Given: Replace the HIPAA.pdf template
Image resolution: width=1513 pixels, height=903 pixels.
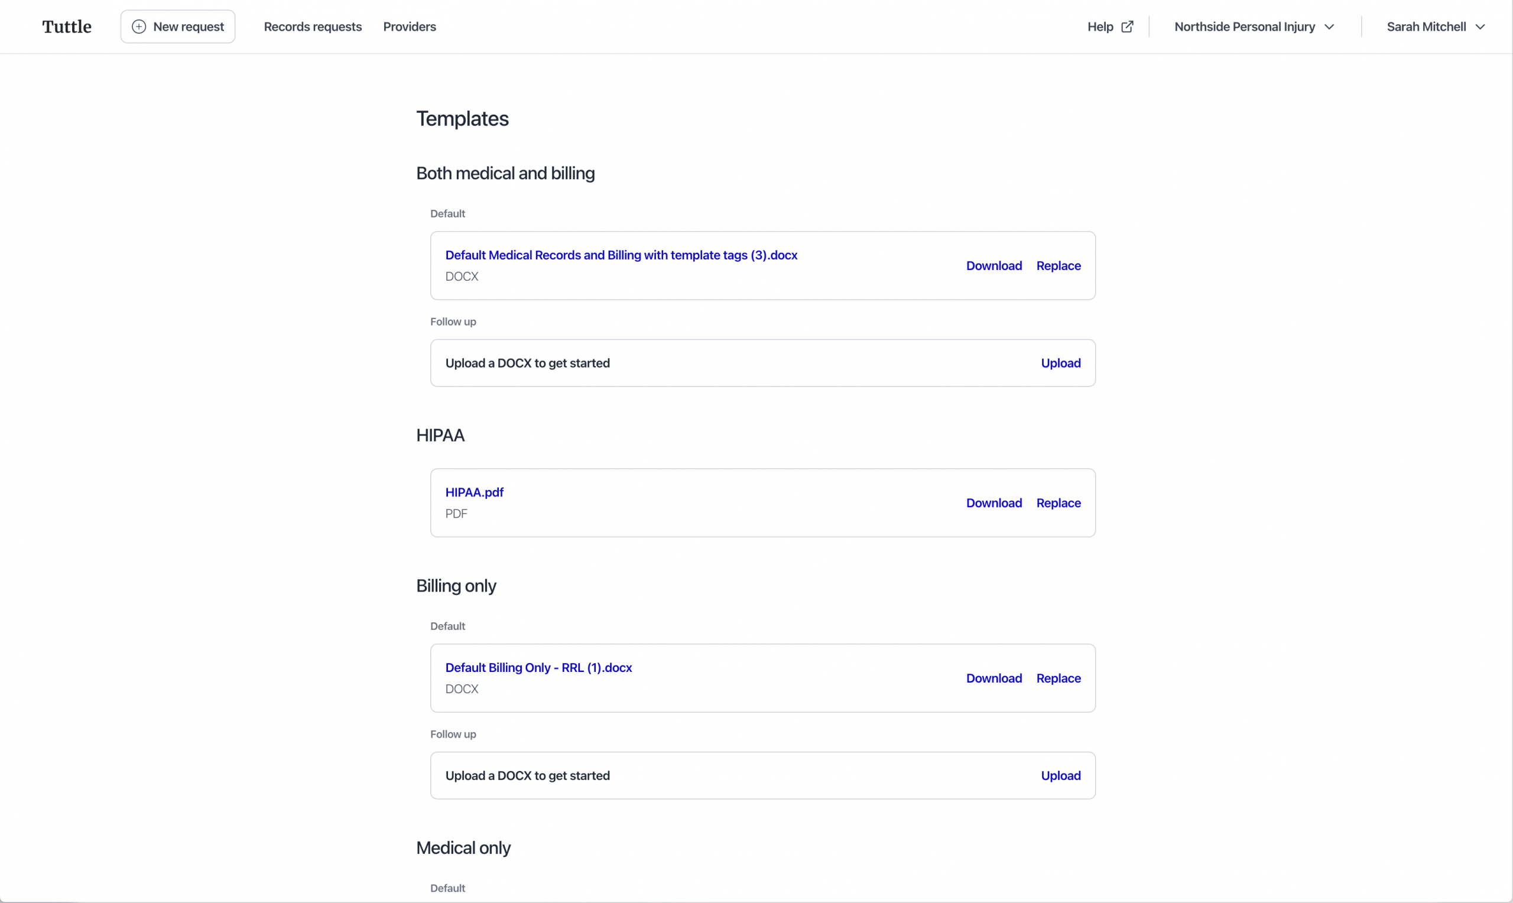Looking at the screenshot, I should pos(1058,504).
